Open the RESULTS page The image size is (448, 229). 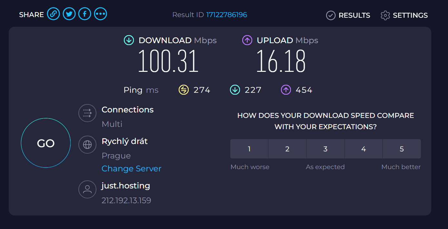[348, 15]
